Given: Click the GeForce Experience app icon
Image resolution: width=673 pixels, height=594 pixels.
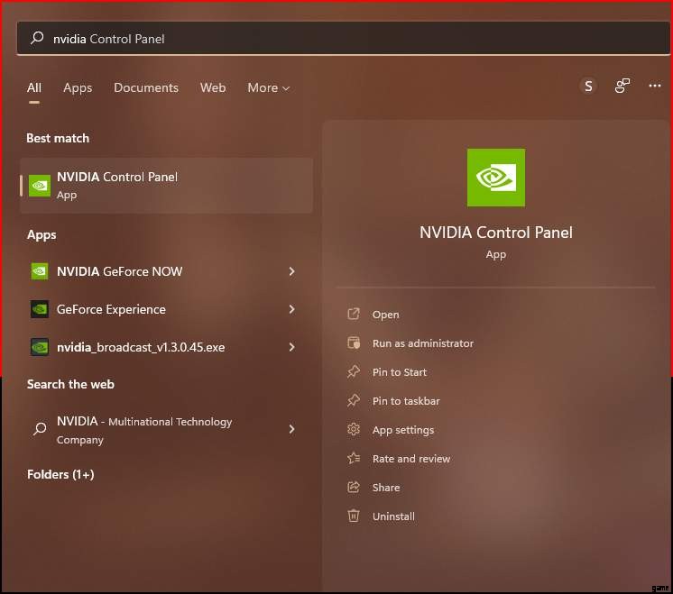Looking at the screenshot, I should [x=40, y=309].
